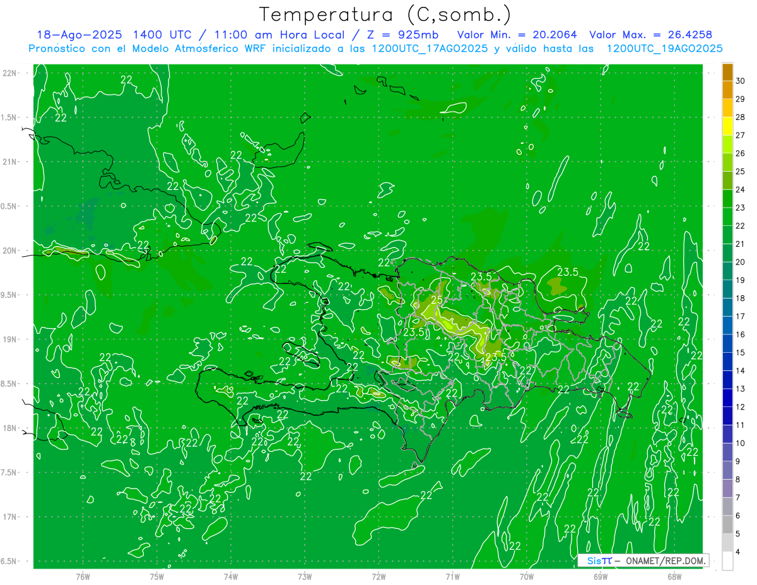Click the 6.5N latitude axis label

[10, 561]
